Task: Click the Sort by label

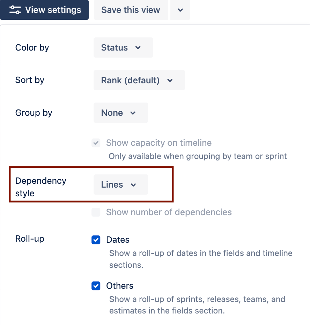Action: 30,80
